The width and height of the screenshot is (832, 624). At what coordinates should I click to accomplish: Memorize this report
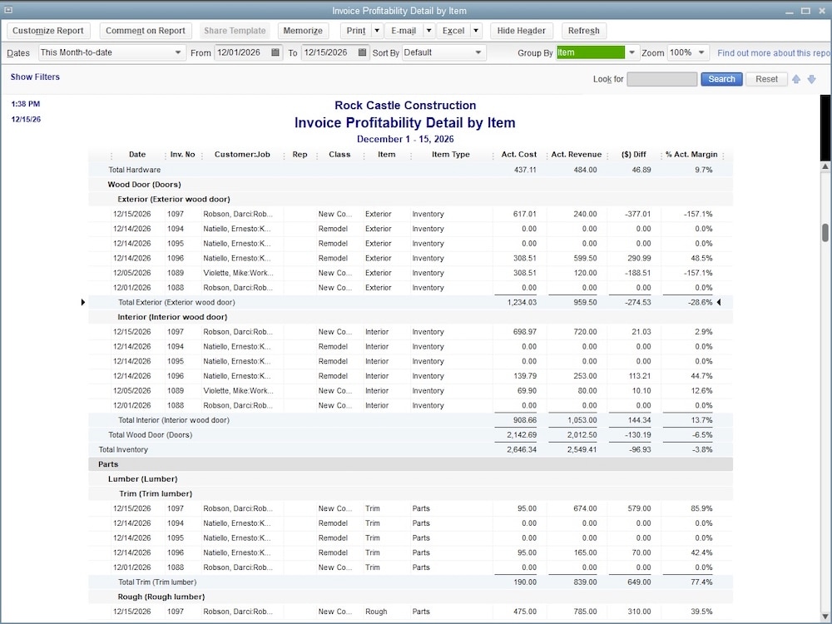click(x=302, y=31)
